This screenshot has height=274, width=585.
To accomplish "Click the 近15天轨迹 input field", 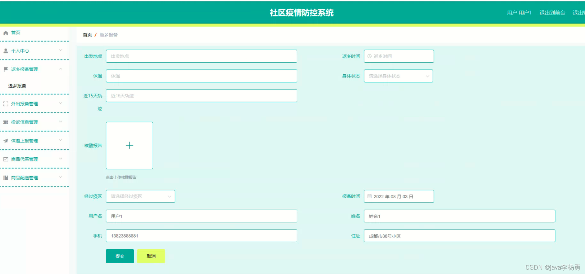I will pyautogui.click(x=201, y=96).
